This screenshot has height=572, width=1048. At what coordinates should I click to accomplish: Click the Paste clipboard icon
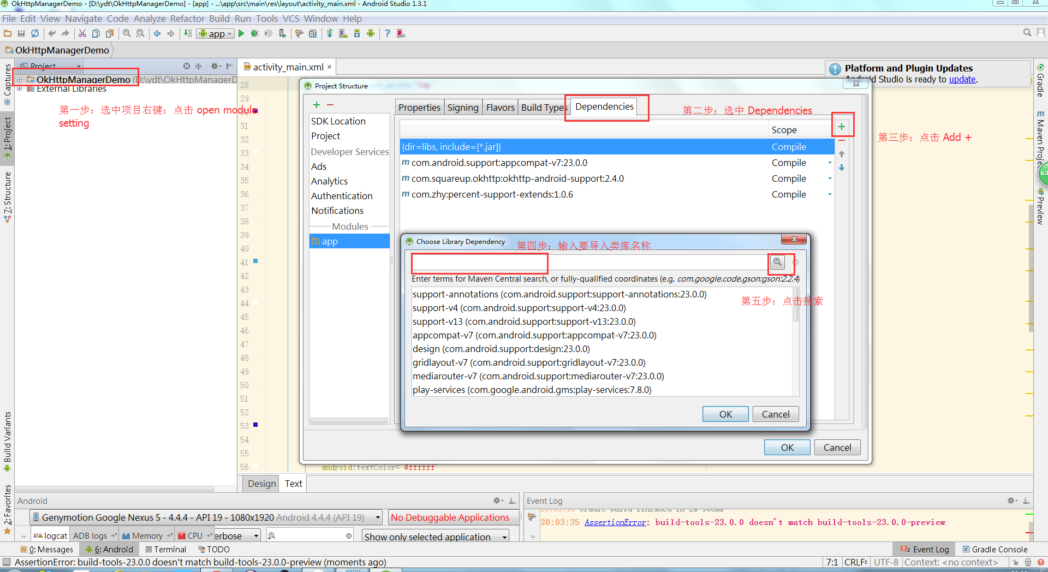(x=110, y=33)
